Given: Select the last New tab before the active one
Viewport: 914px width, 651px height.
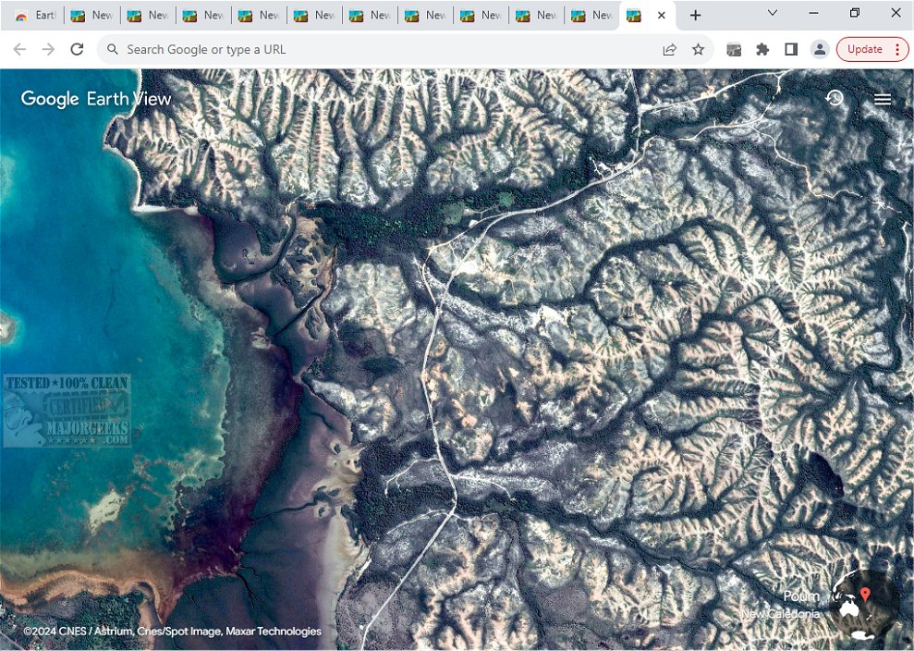Looking at the screenshot, I should click(x=591, y=16).
